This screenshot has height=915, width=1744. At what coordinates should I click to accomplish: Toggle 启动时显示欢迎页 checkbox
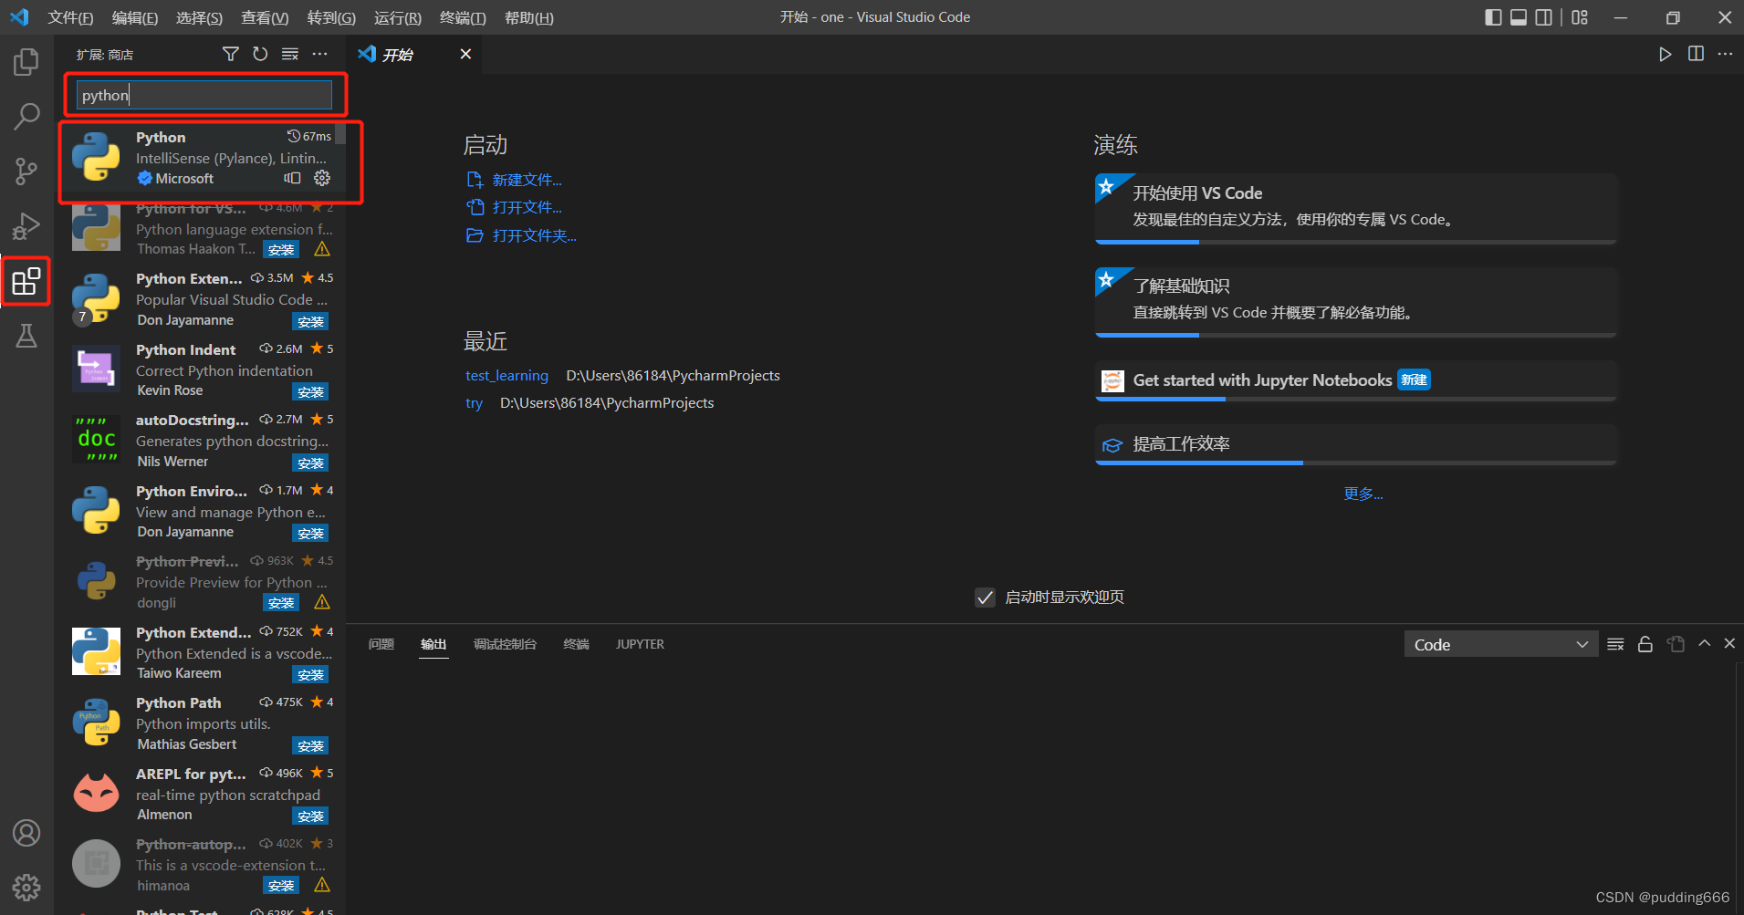coord(985,598)
